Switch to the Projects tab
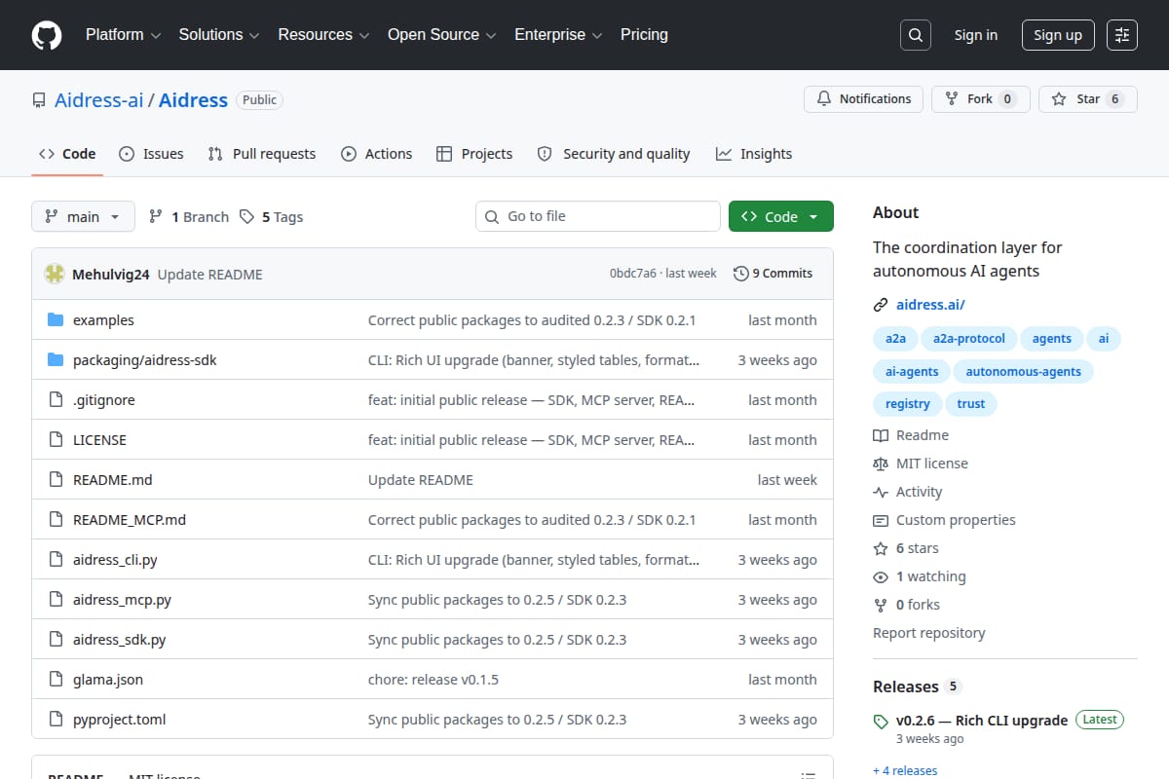Viewport: 1169px width, 779px height. click(474, 154)
